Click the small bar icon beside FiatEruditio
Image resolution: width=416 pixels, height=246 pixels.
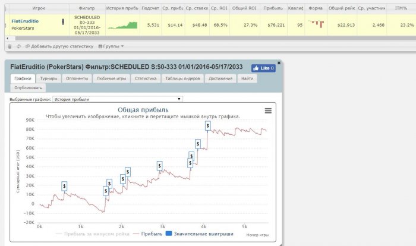click(x=63, y=22)
